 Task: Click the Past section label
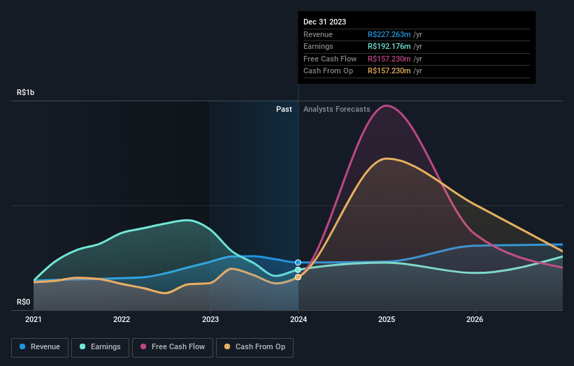pyautogui.click(x=284, y=110)
